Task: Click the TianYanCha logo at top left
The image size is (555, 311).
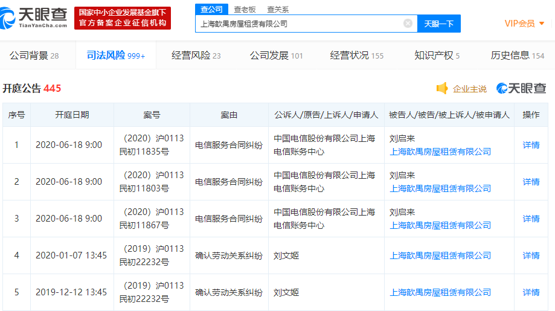Action: [36, 18]
